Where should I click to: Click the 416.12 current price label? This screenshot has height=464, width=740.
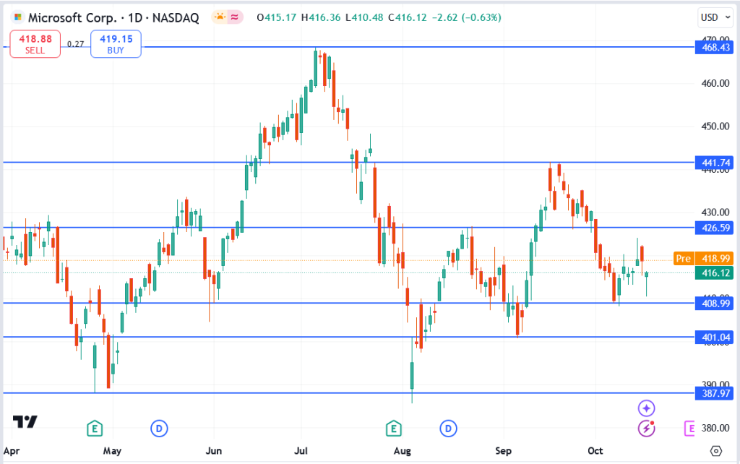click(x=715, y=272)
